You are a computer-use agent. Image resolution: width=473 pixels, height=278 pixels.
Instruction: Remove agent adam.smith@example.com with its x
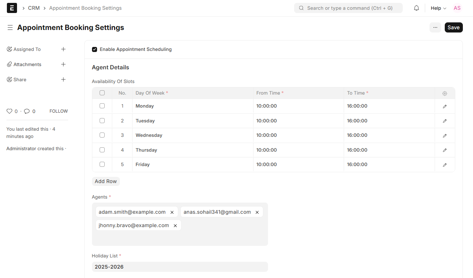(x=172, y=212)
